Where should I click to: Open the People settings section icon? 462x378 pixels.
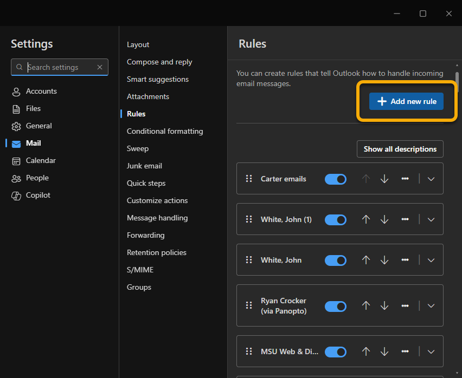click(16, 178)
